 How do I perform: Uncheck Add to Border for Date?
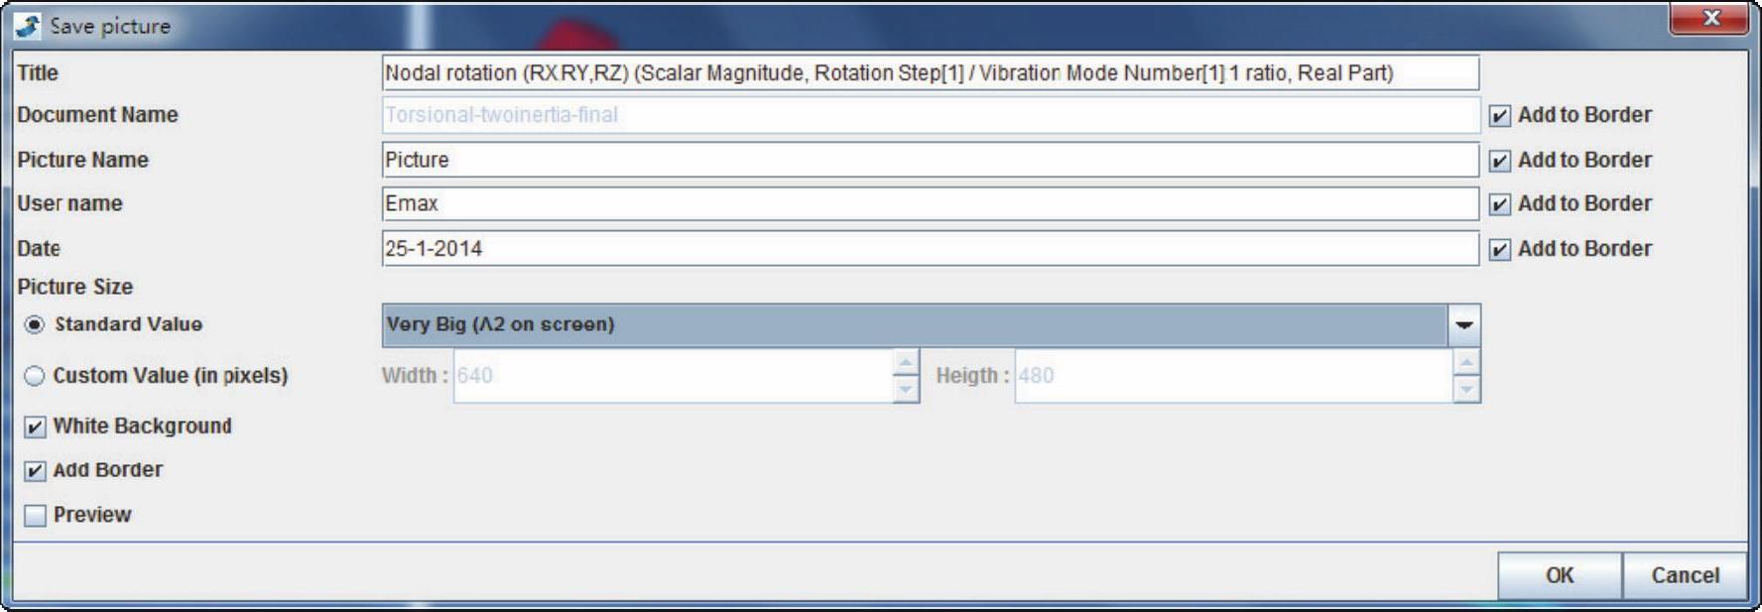pos(1500,250)
